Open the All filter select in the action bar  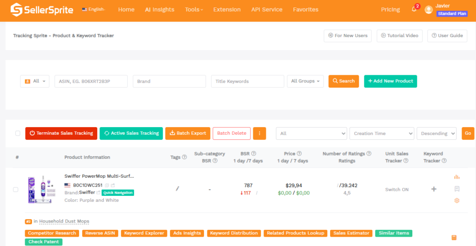[x=311, y=133]
